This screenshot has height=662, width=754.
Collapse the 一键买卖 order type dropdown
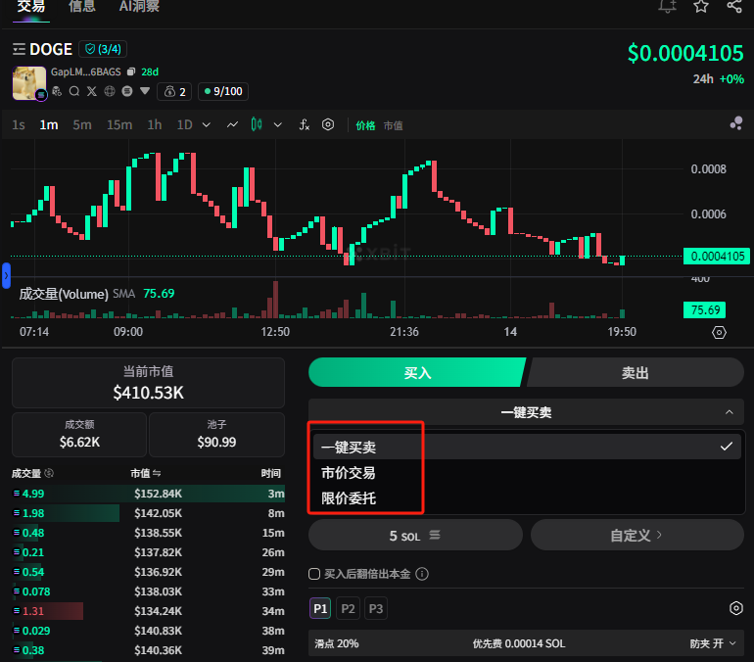pyautogui.click(x=526, y=412)
